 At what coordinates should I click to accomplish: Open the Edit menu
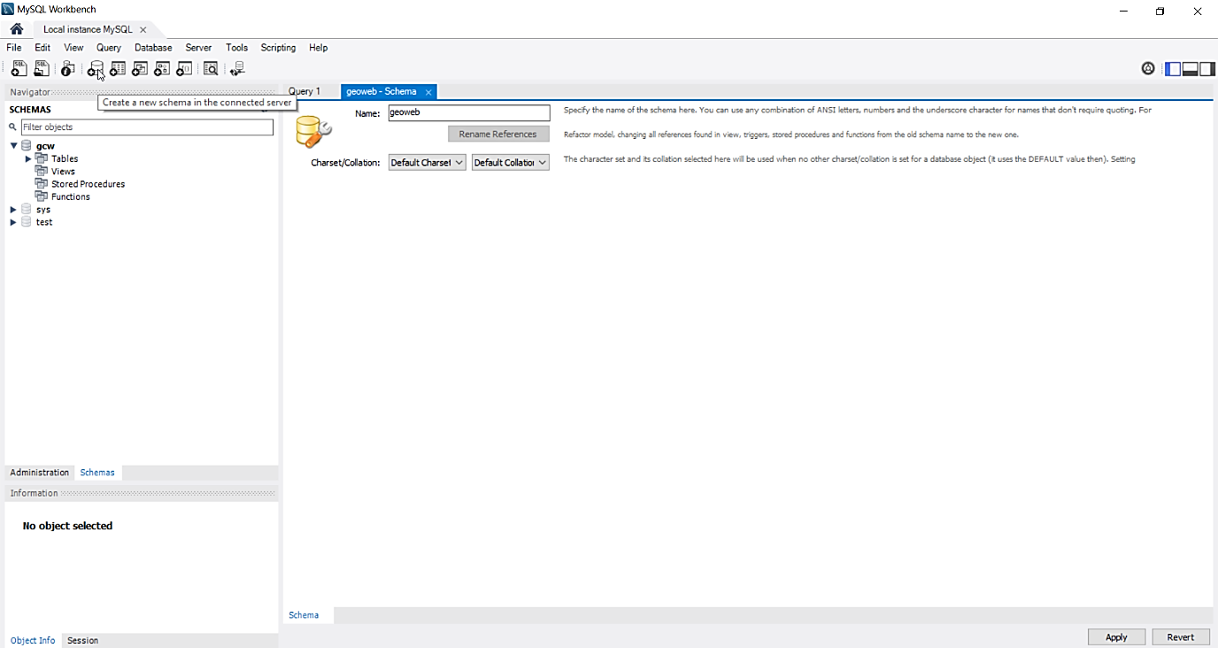[42, 48]
